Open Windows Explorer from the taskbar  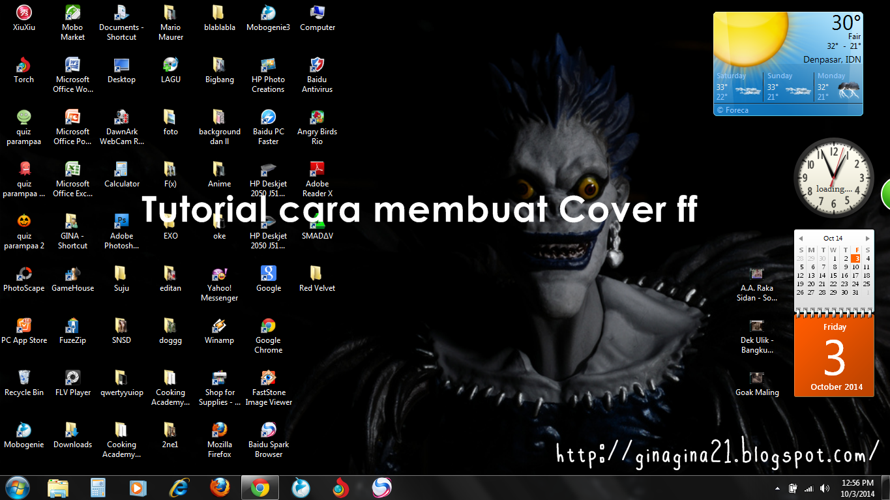click(58, 488)
